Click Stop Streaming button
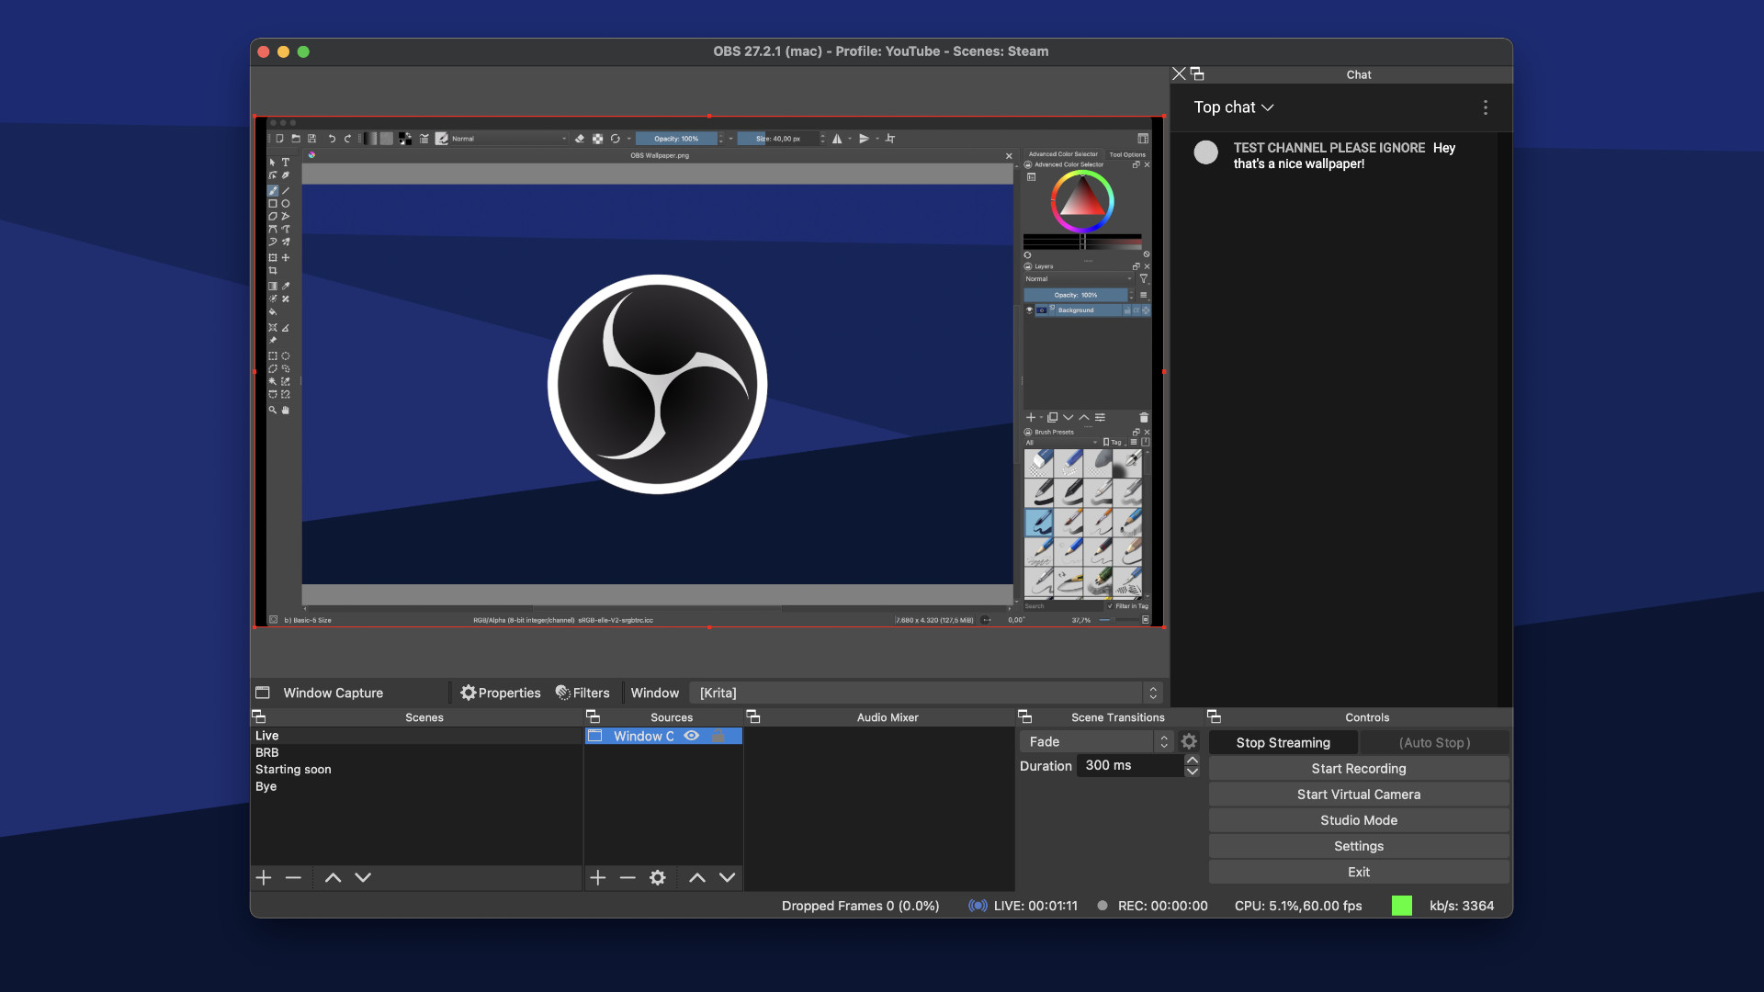Screen dimensions: 1764x992 tap(1282, 741)
